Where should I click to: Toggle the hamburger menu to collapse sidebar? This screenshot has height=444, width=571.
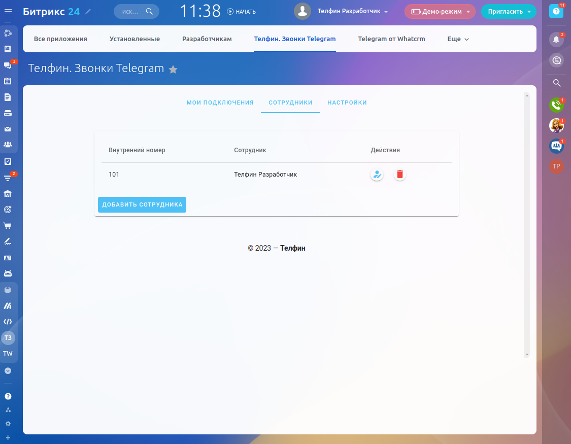8,12
